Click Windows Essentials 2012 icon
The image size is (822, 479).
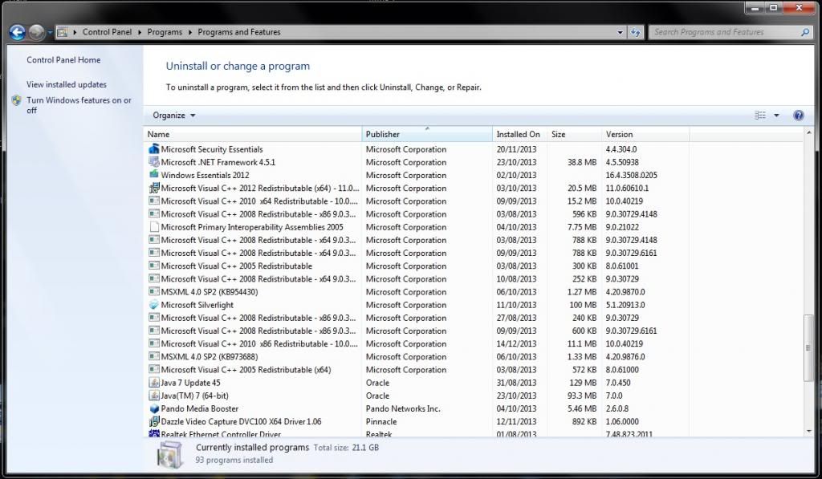coord(153,175)
